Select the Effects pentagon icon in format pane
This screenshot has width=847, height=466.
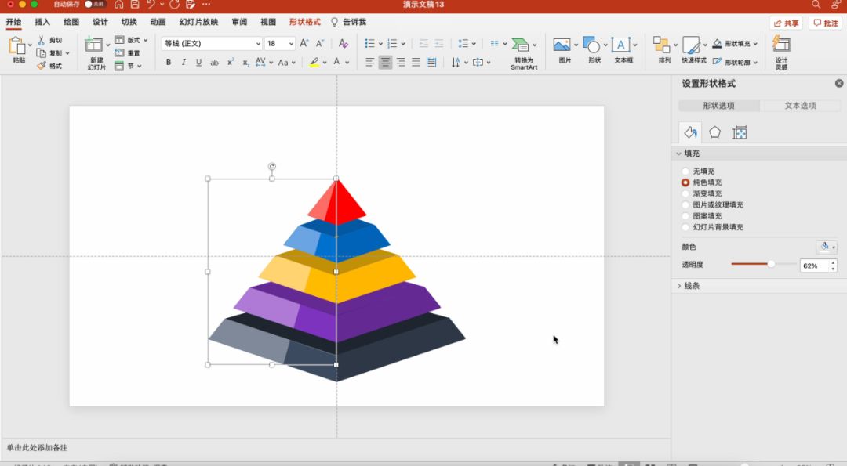(714, 132)
